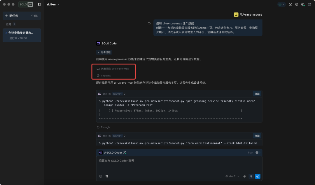Select the 创建宠物美容静态 task in sidebar
Screen dimensions: 315x185
tap(22, 35)
